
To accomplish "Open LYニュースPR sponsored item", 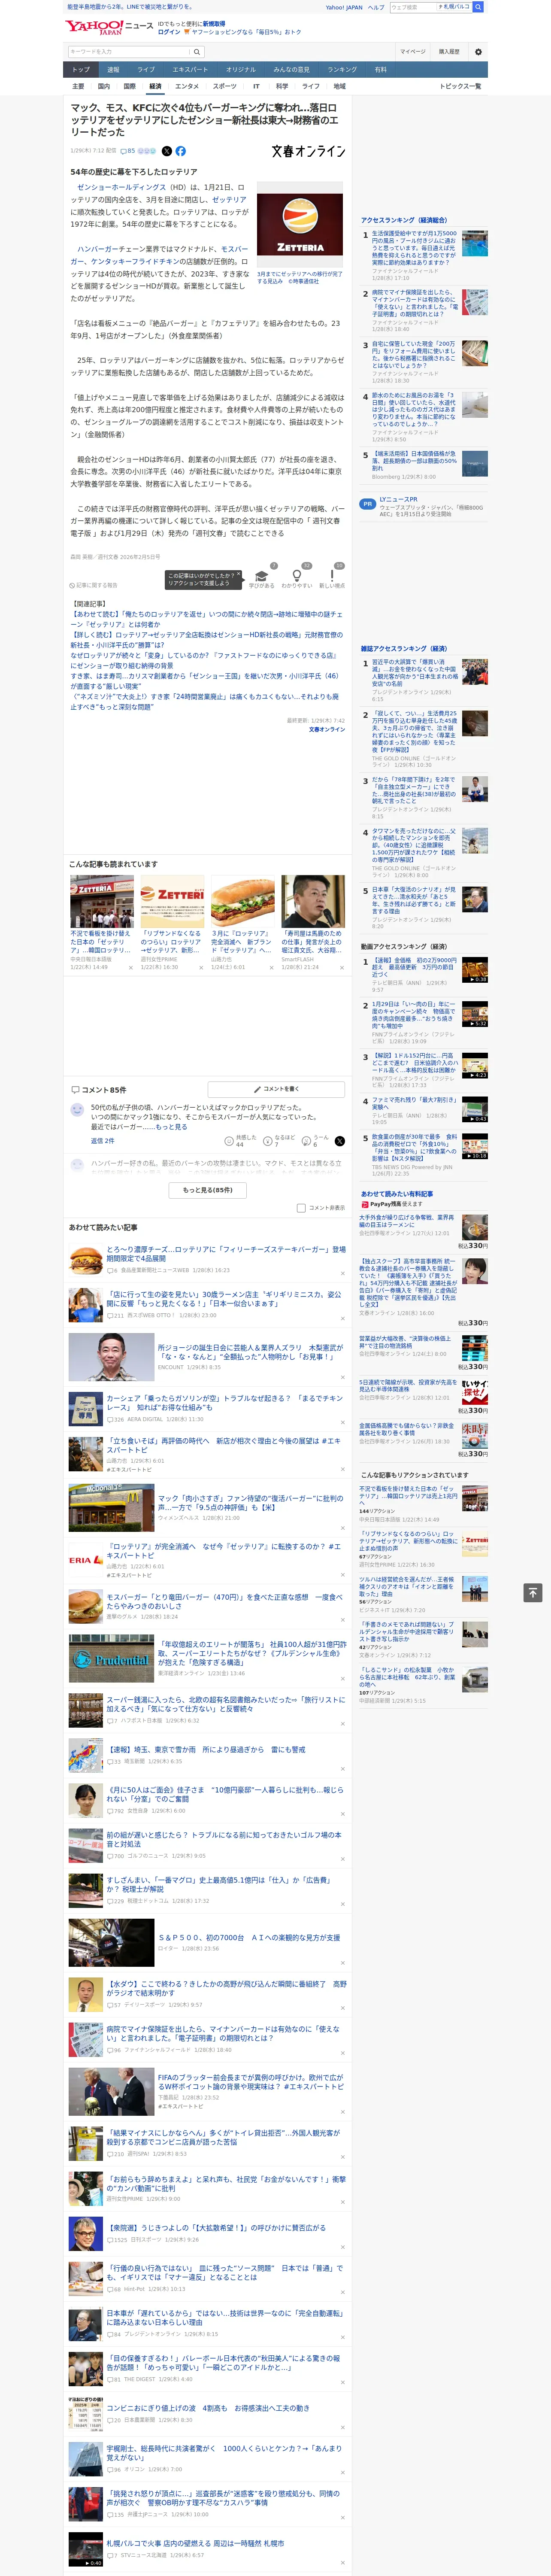I will [423, 506].
